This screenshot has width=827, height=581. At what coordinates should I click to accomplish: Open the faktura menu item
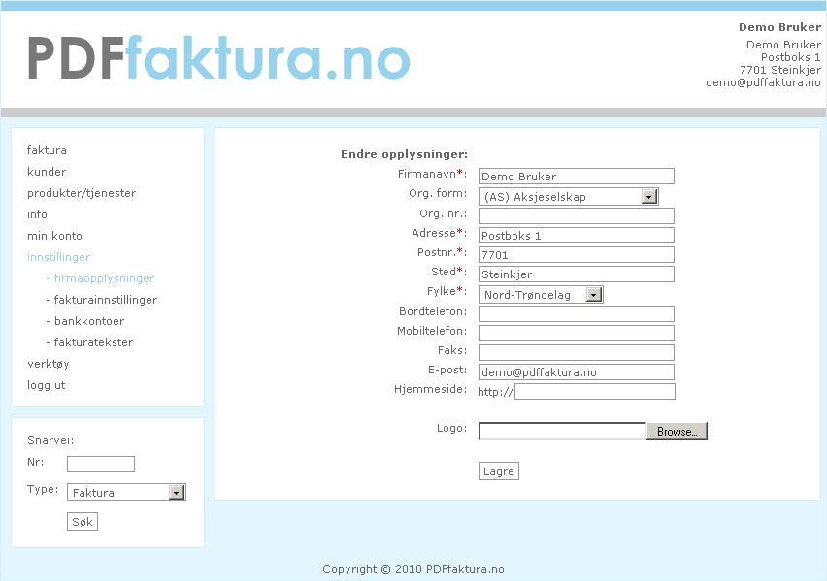tap(47, 150)
